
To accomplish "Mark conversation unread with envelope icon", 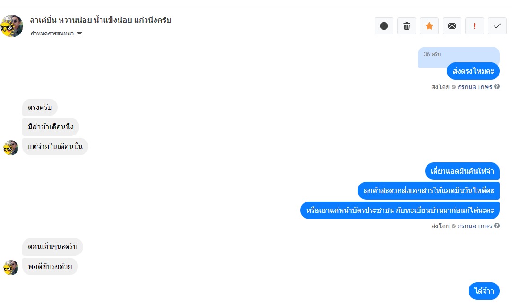I will click(x=452, y=26).
